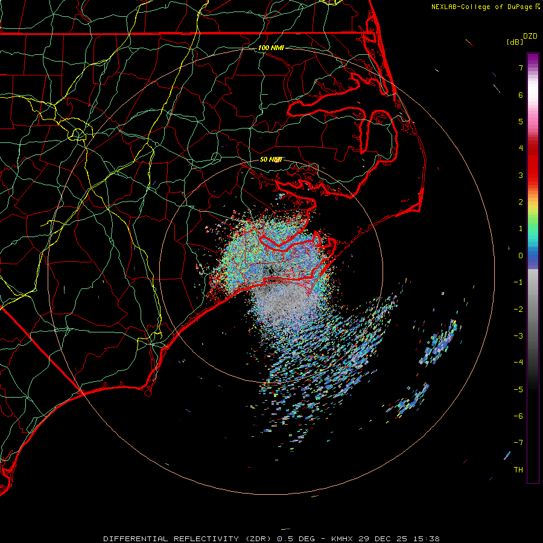Click the TH label on color scale
543x543 pixels.
518,470
